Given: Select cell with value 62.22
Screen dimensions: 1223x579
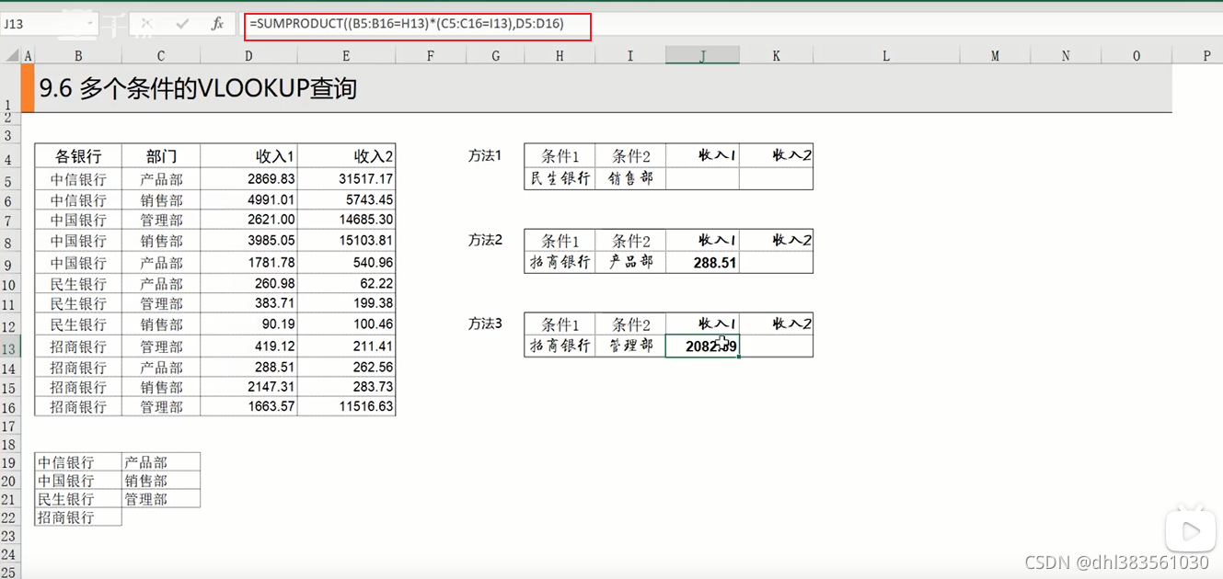Looking at the screenshot, I should [x=347, y=284].
